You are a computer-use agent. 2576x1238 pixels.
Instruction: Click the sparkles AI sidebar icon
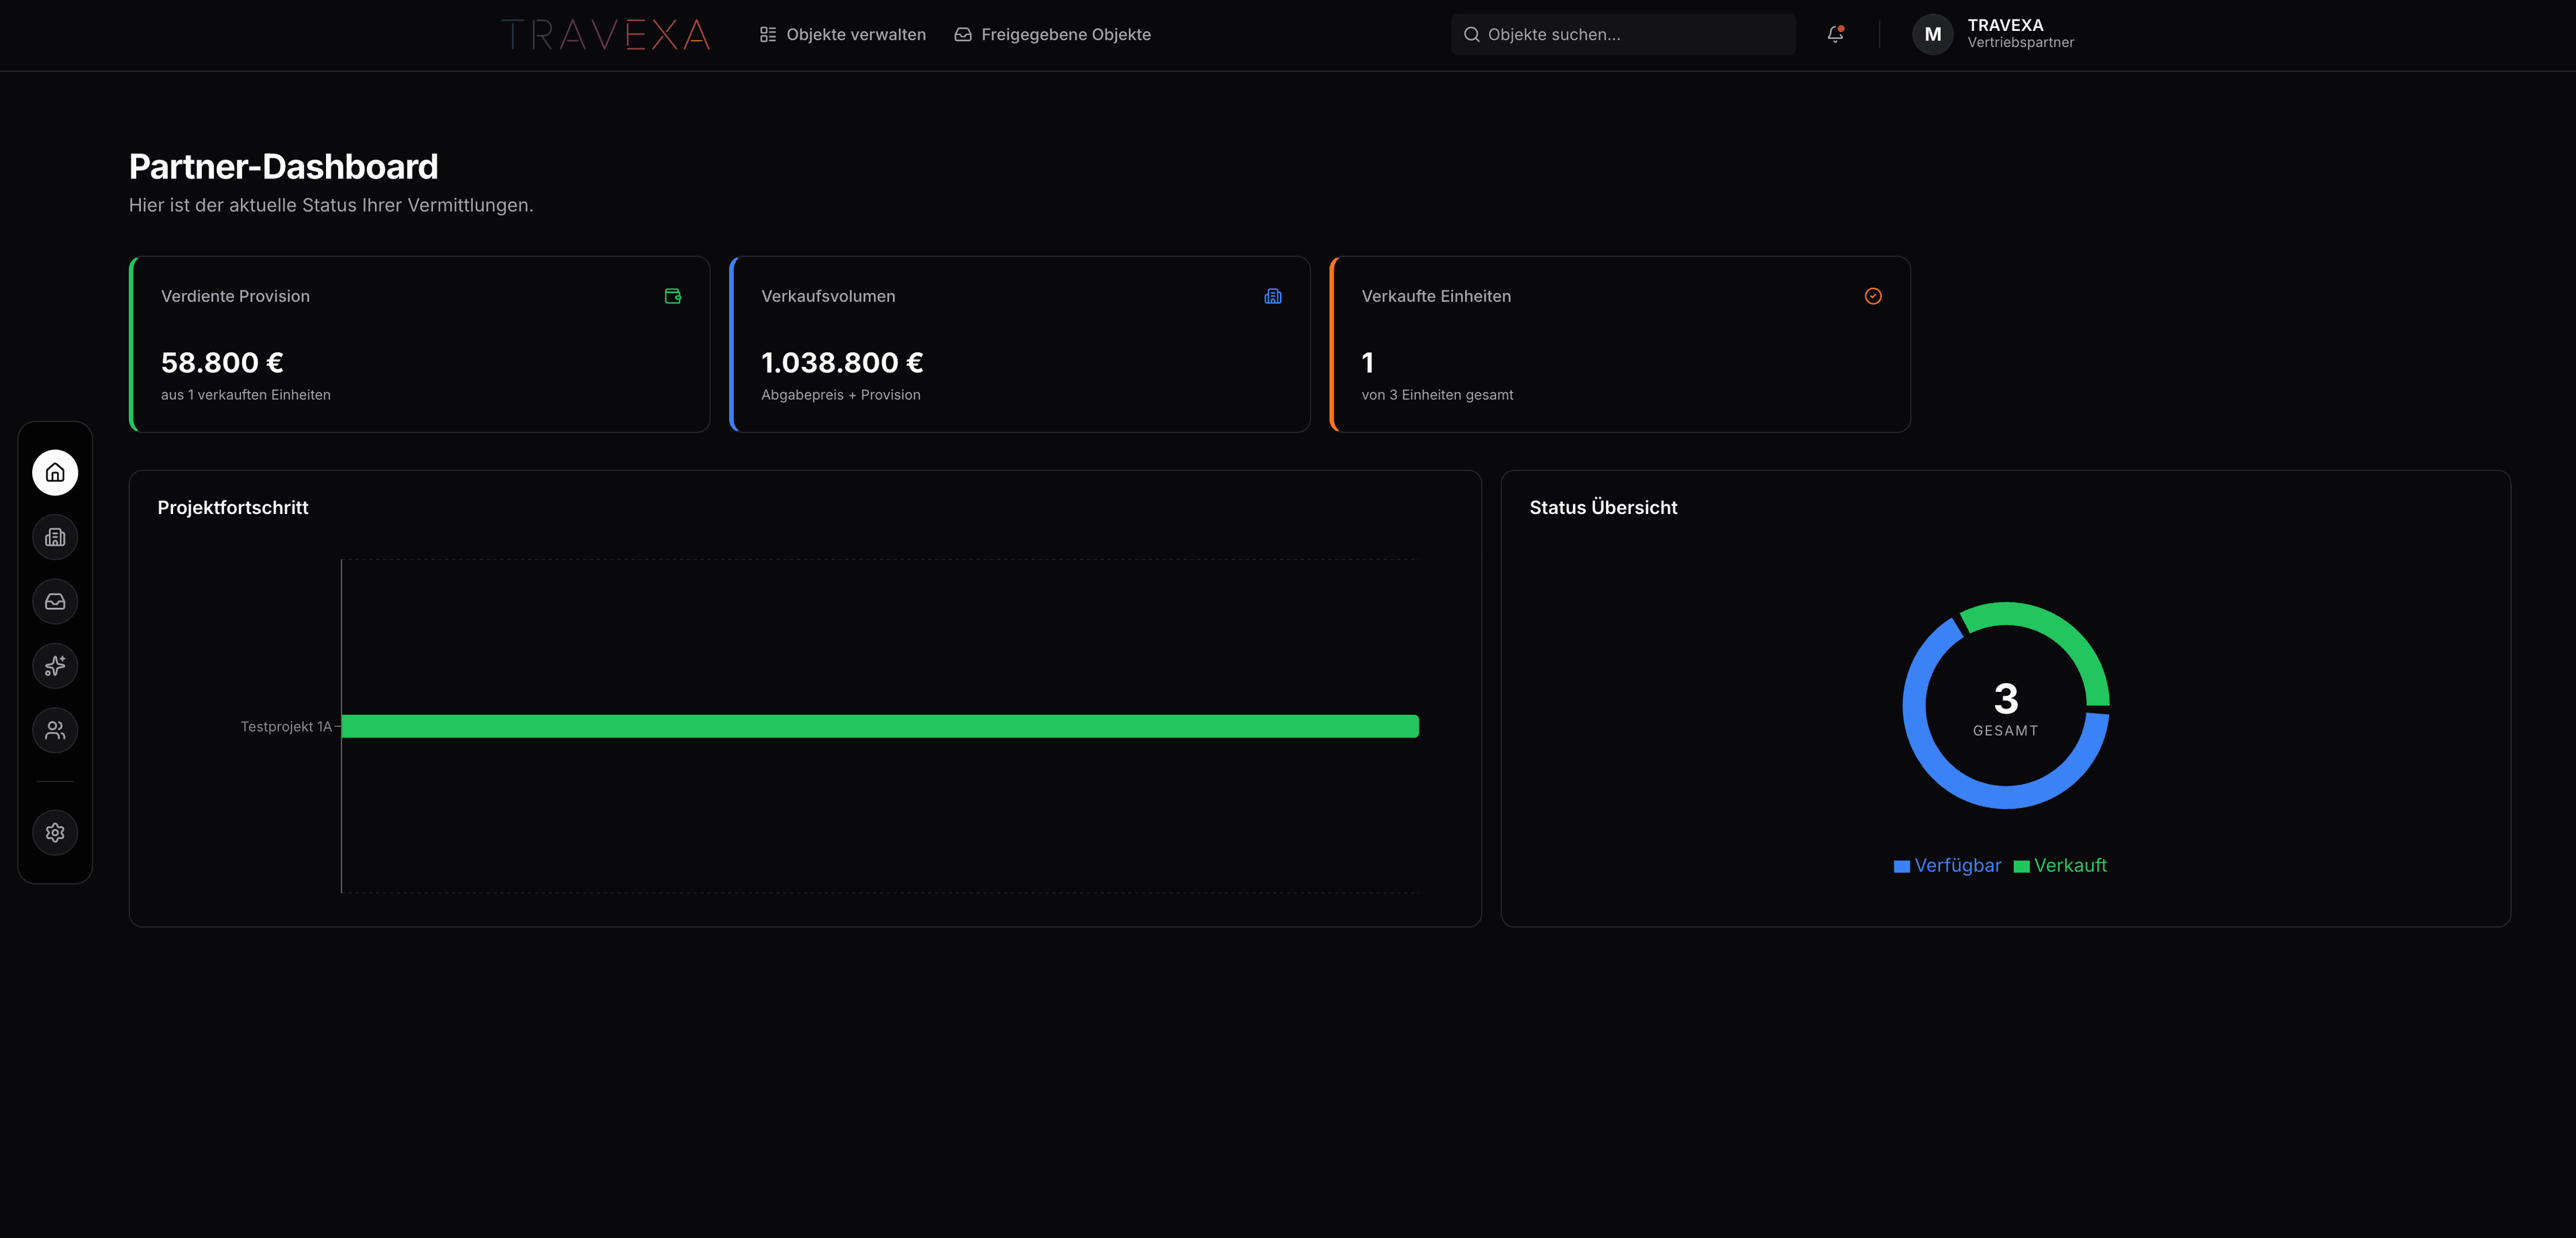coord(55,666)
